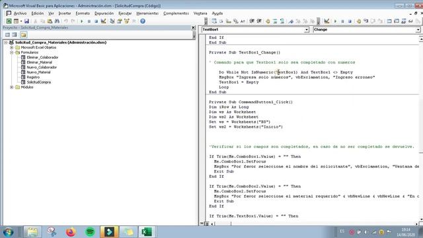
Task: Open the Locals Window icon
Action: point(389,21)
